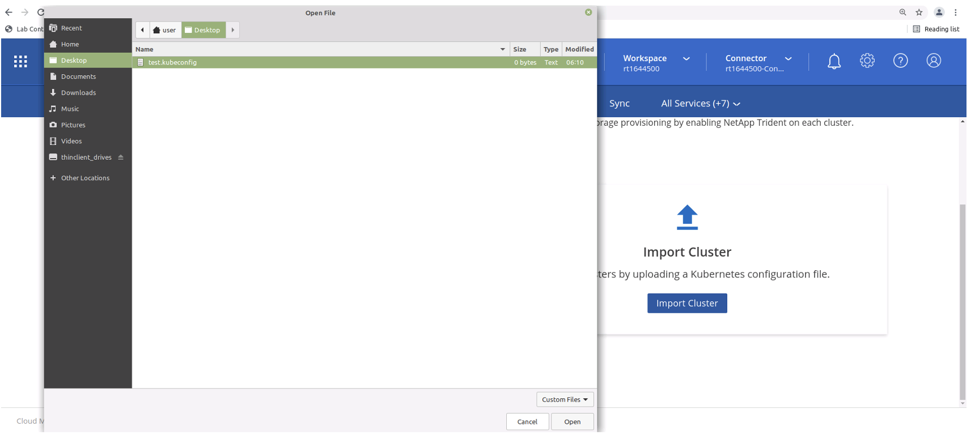The image size is (975, 435).
Task: Click Desktop path bar button
Action: [204, 30]
